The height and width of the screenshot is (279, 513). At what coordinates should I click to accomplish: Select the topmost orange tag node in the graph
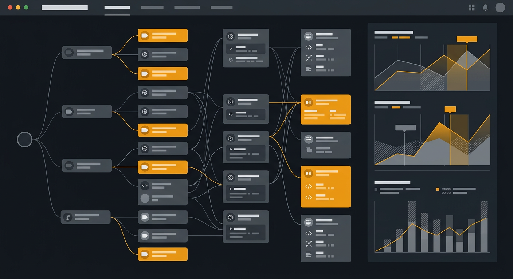[163, 36]
